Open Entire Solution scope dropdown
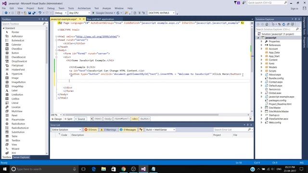The width and height of the screenshot is (308, 173). pos(66,130)
